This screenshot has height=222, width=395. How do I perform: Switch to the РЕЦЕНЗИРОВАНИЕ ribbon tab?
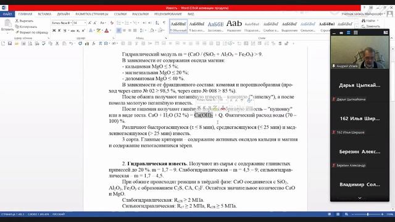[168, 14]
